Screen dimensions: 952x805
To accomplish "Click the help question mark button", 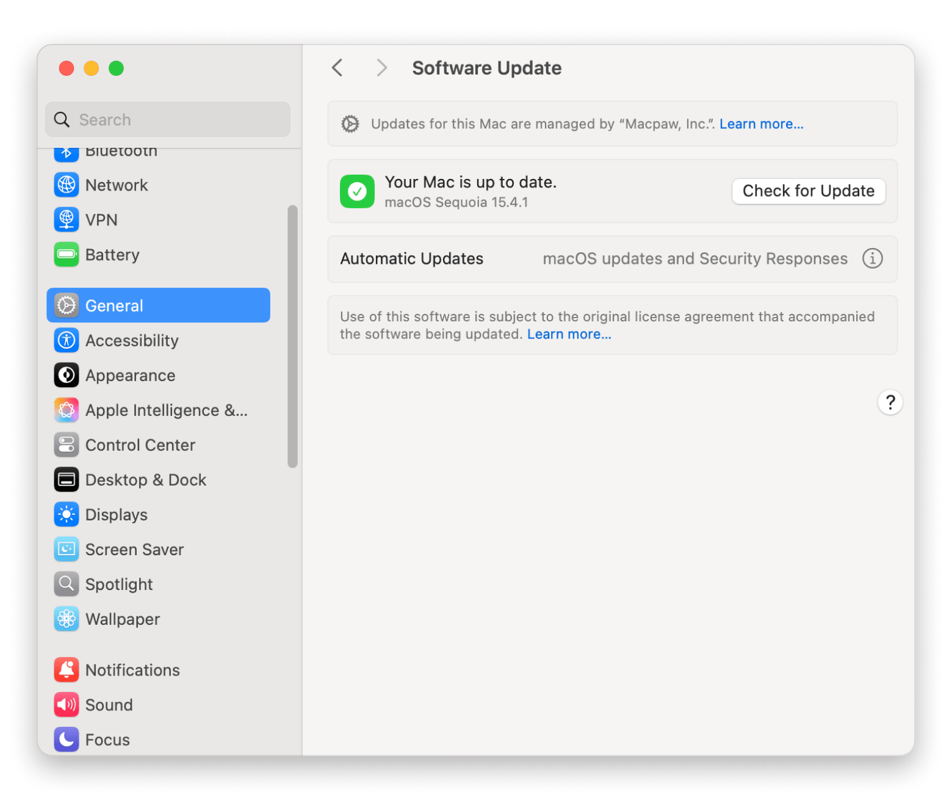I will (x=890, y=402).
